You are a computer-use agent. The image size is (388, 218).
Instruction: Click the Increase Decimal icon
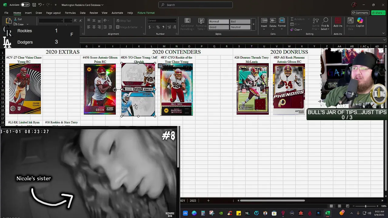click(x=169, y=27)
